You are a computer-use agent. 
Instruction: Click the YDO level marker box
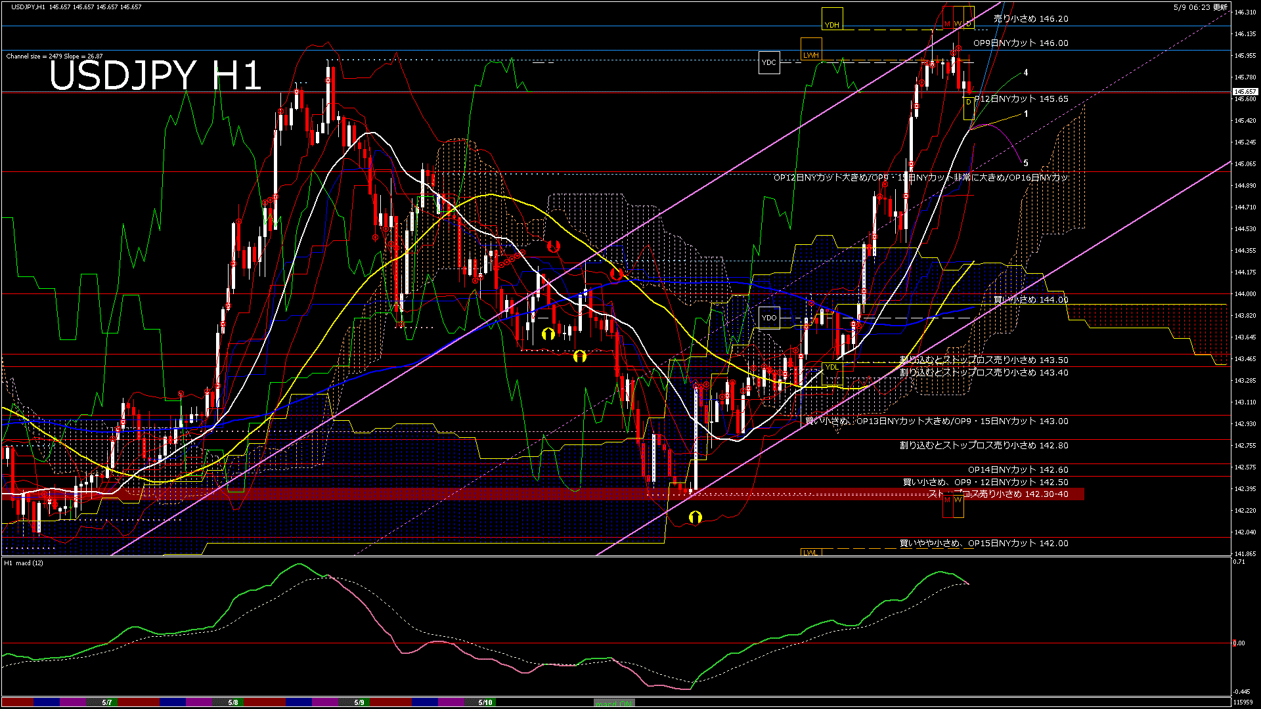768,318
